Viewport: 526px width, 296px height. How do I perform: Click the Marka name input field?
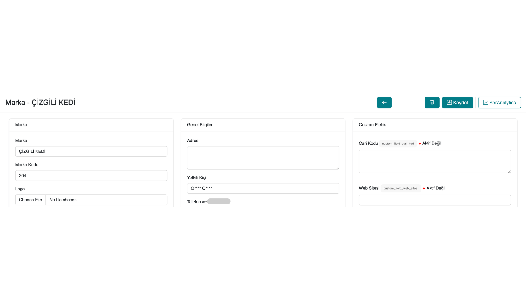tap(91, 151)
